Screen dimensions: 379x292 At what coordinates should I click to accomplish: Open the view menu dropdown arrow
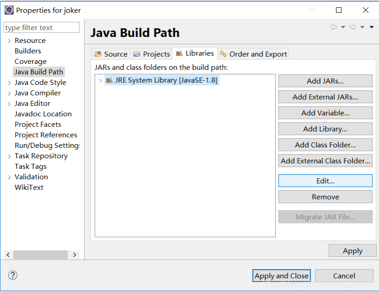[372, 27]
